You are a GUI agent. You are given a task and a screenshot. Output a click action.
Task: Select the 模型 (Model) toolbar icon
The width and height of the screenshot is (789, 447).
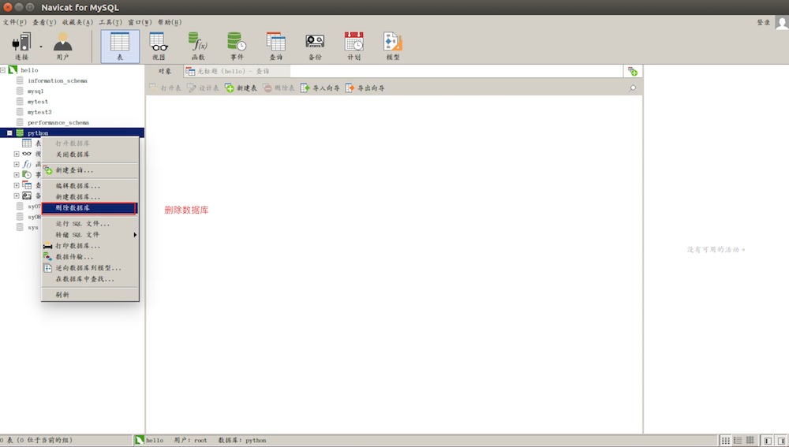coord(392,46)
